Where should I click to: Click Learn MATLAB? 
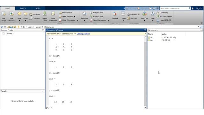[x=164, y=20]
